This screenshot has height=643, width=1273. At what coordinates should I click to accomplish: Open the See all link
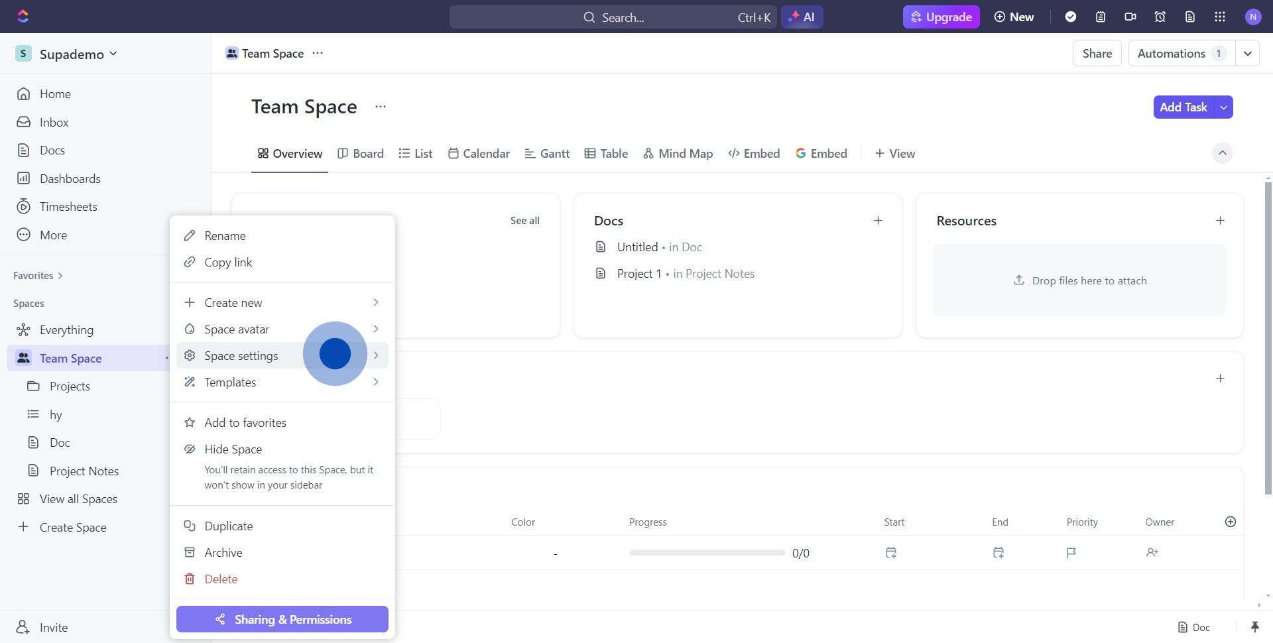524,220
